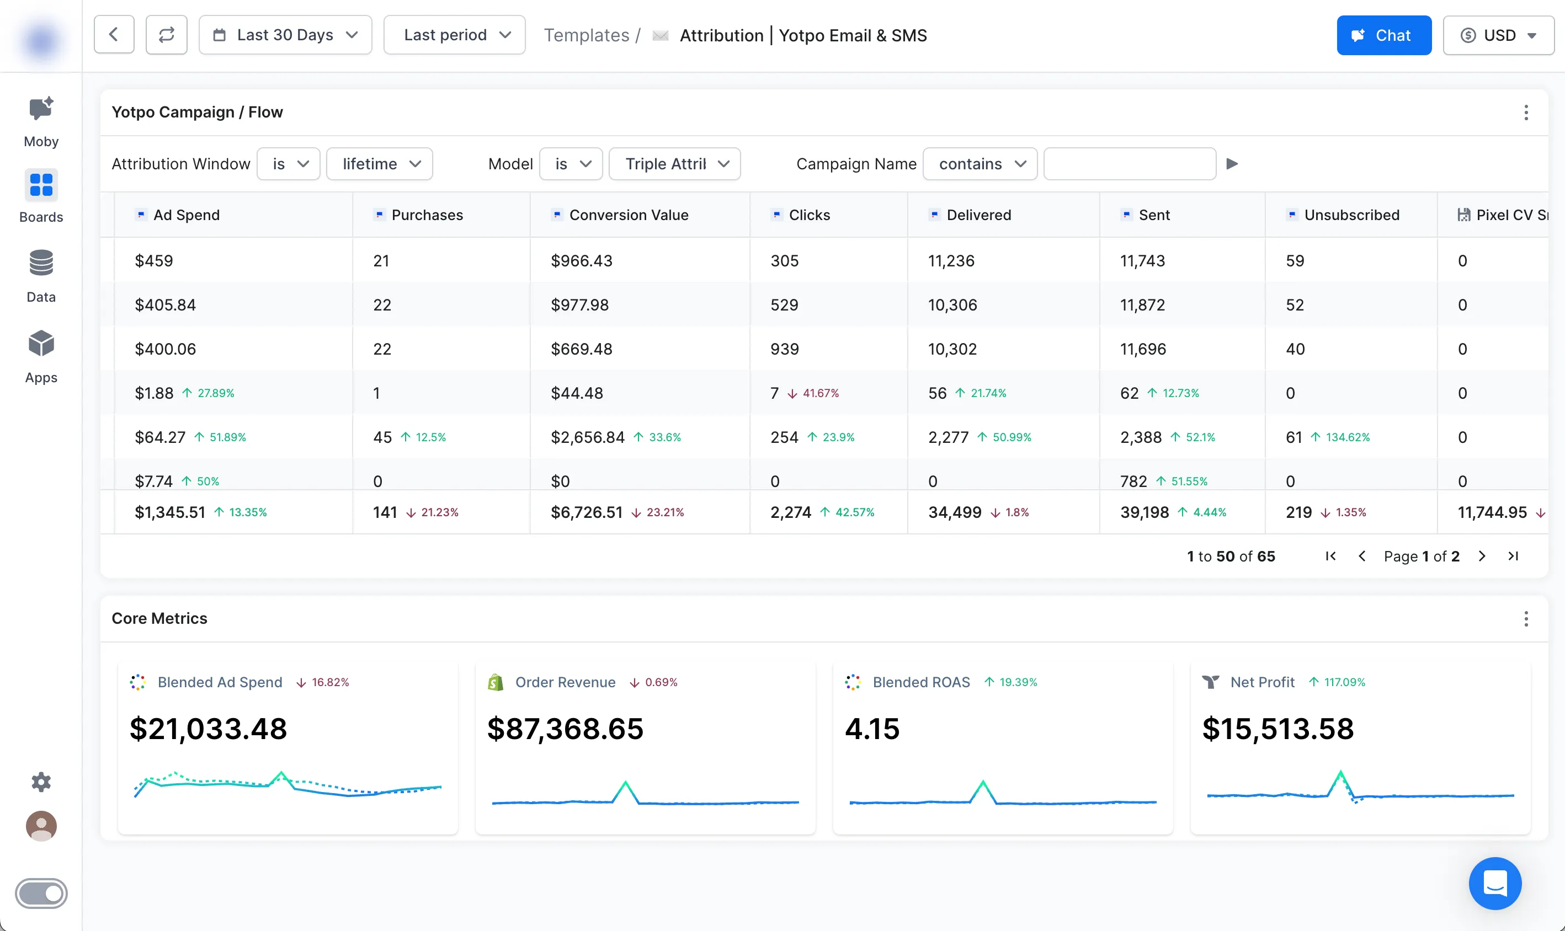Toggle the switch at sidebar bottom
Screen dimensions: 1565x931
tap(41, 893)
